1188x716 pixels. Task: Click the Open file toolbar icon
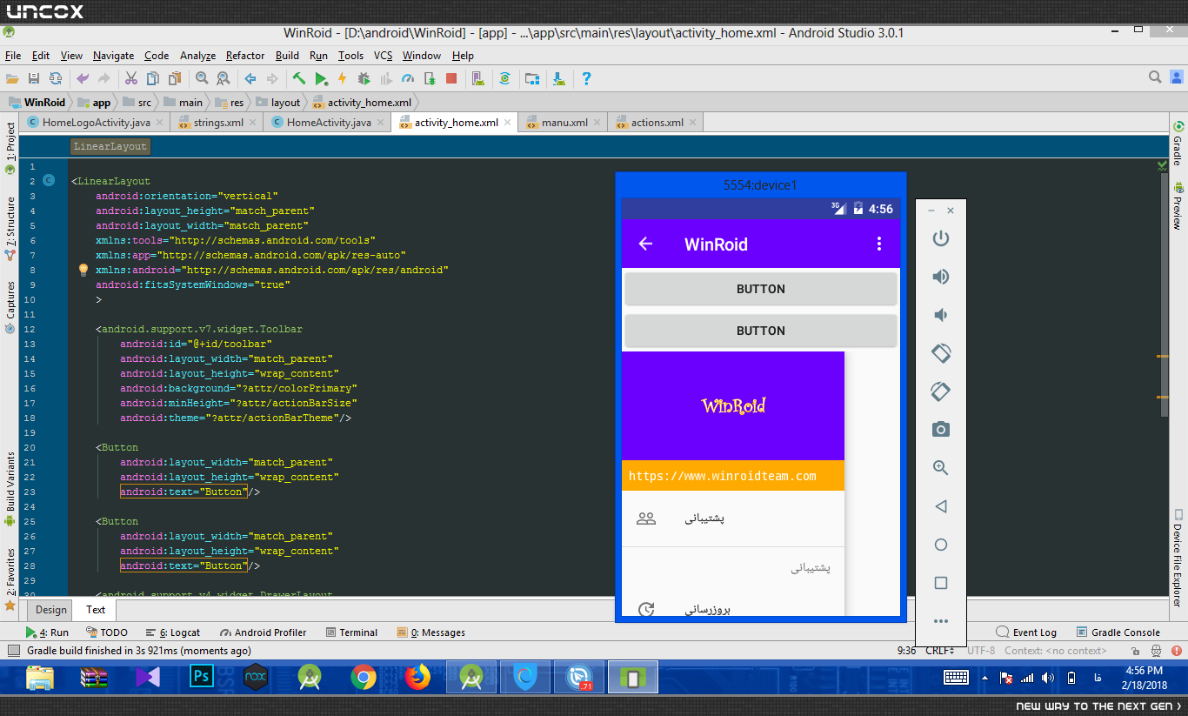12,78
